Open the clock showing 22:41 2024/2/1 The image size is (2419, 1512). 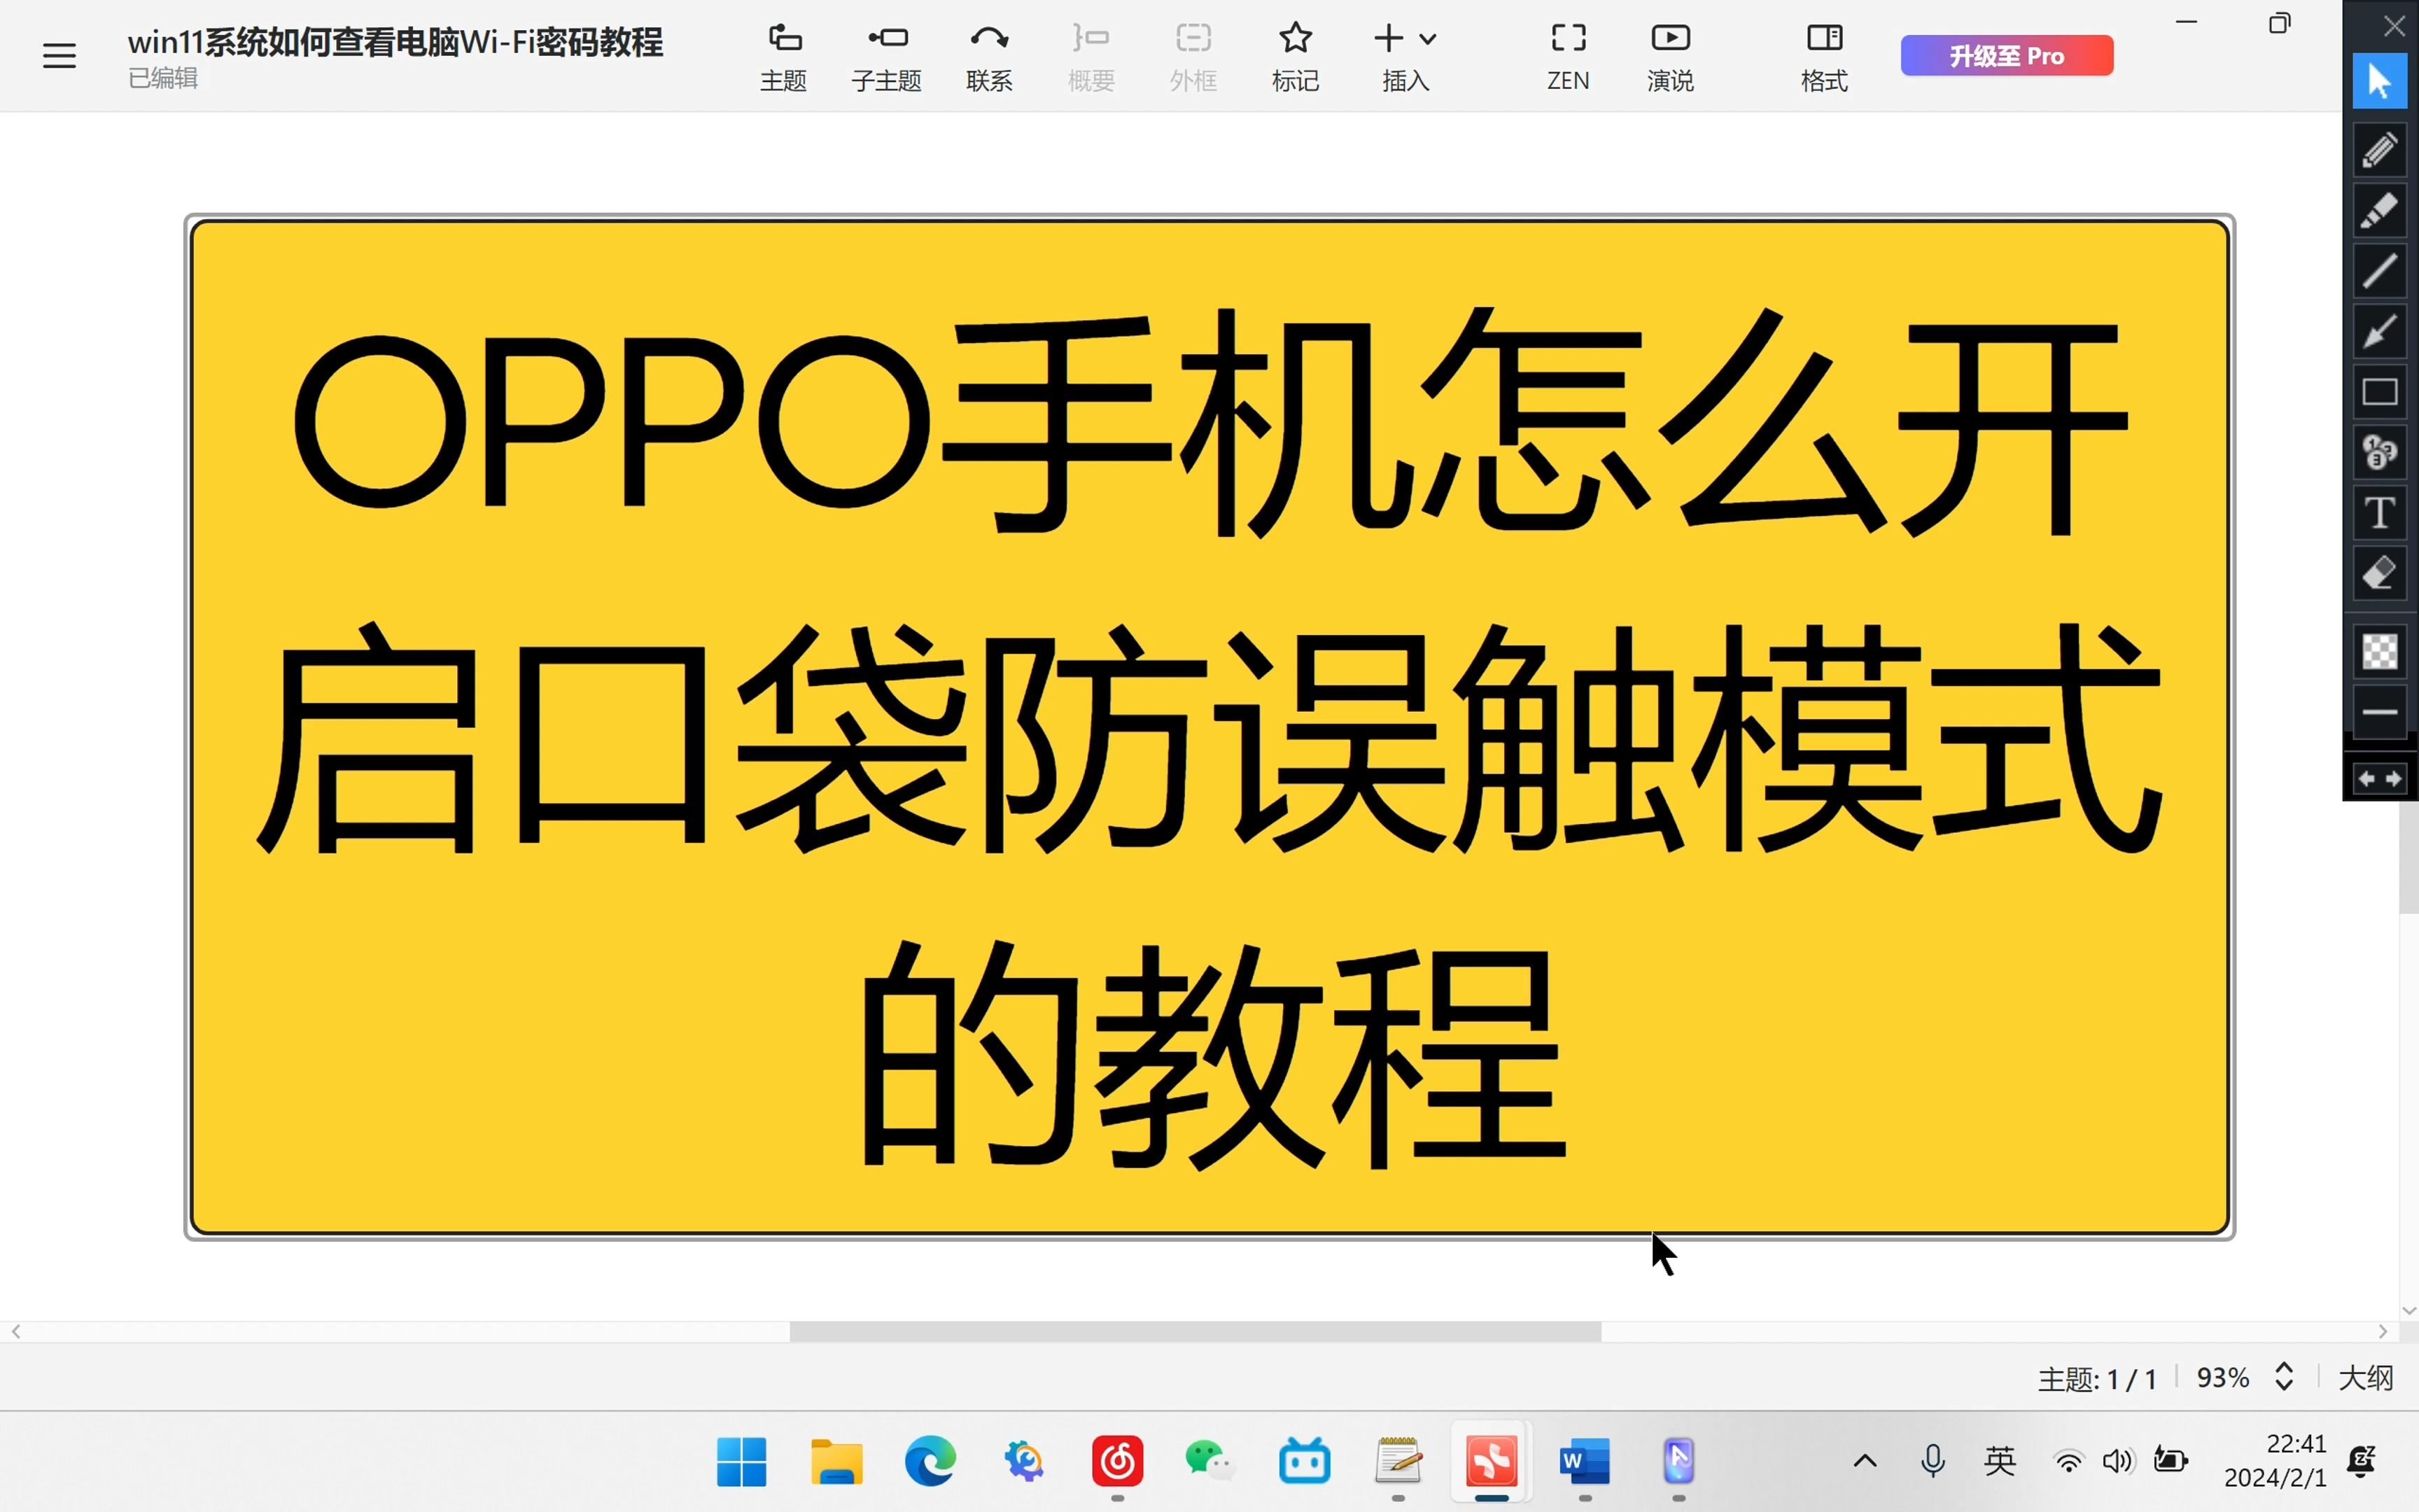tap(2275, 1461)
